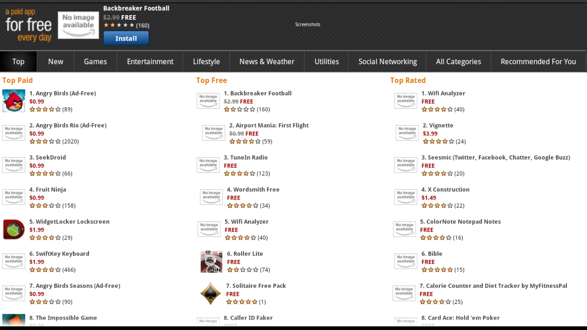This screenshot has height=330, width=587.
Task: Open TuneIn Radio star rating
Action: (240, 174)
